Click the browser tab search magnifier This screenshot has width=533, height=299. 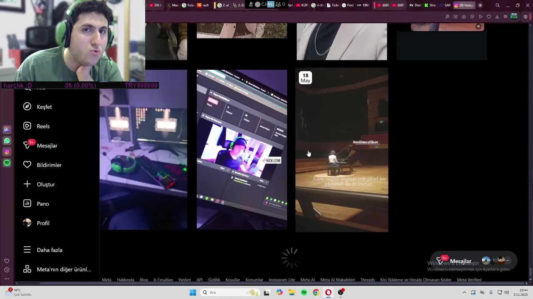point(498,5)
